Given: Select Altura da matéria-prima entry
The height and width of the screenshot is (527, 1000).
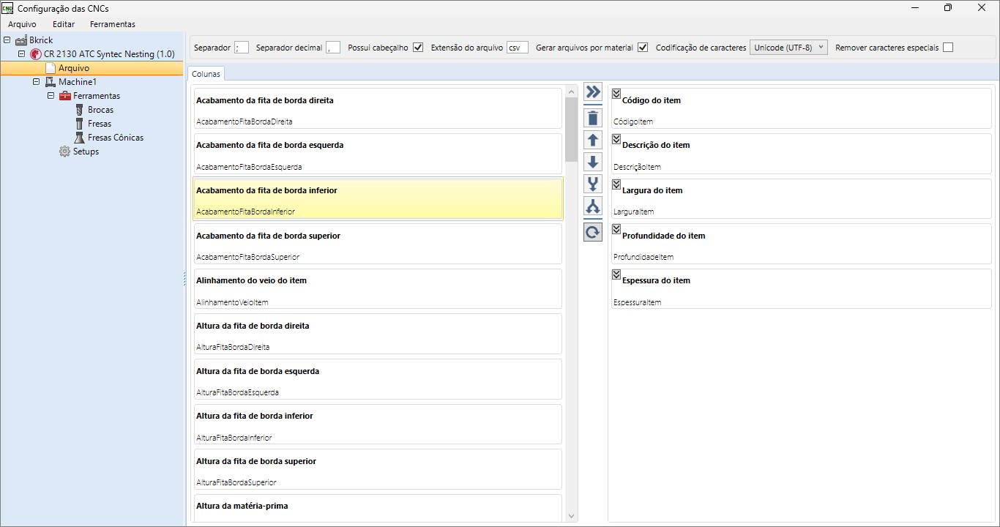Looking at the screenshot, I should pos(378,509).
